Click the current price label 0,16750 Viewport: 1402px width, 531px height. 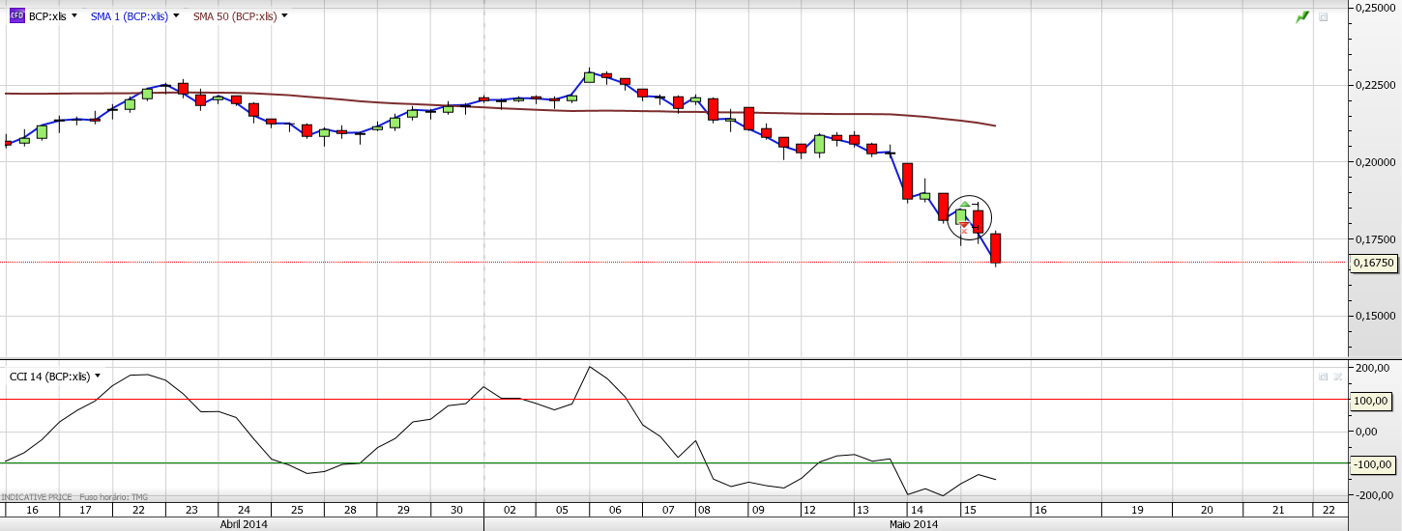[1375, 262]
